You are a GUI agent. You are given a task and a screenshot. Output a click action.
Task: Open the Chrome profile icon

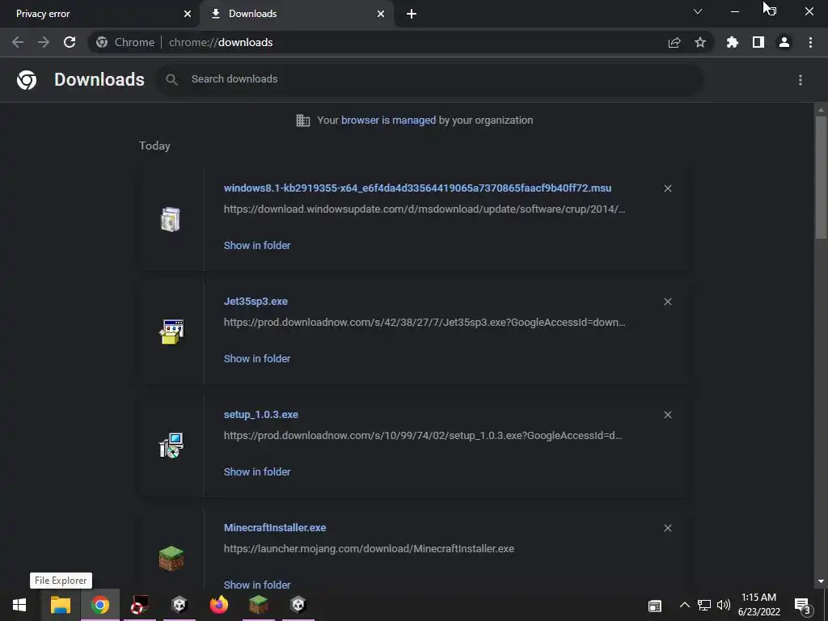784,42
